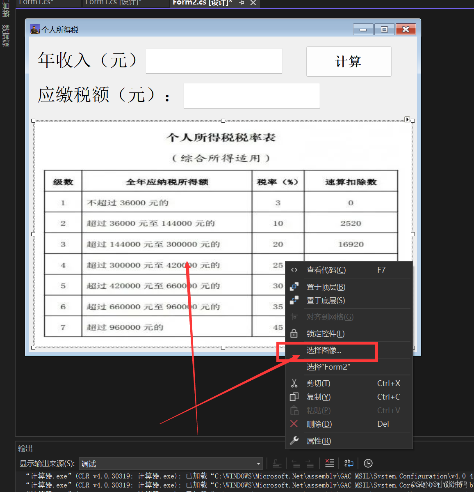The width and height of the screenshot is (474, 492).
Task: Pick the 选择"Form2" menu entry
Action: (349, 367)
